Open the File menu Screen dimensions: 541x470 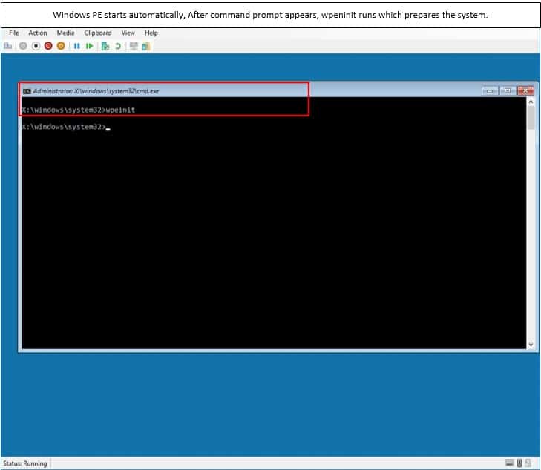[x=14, y=33]
